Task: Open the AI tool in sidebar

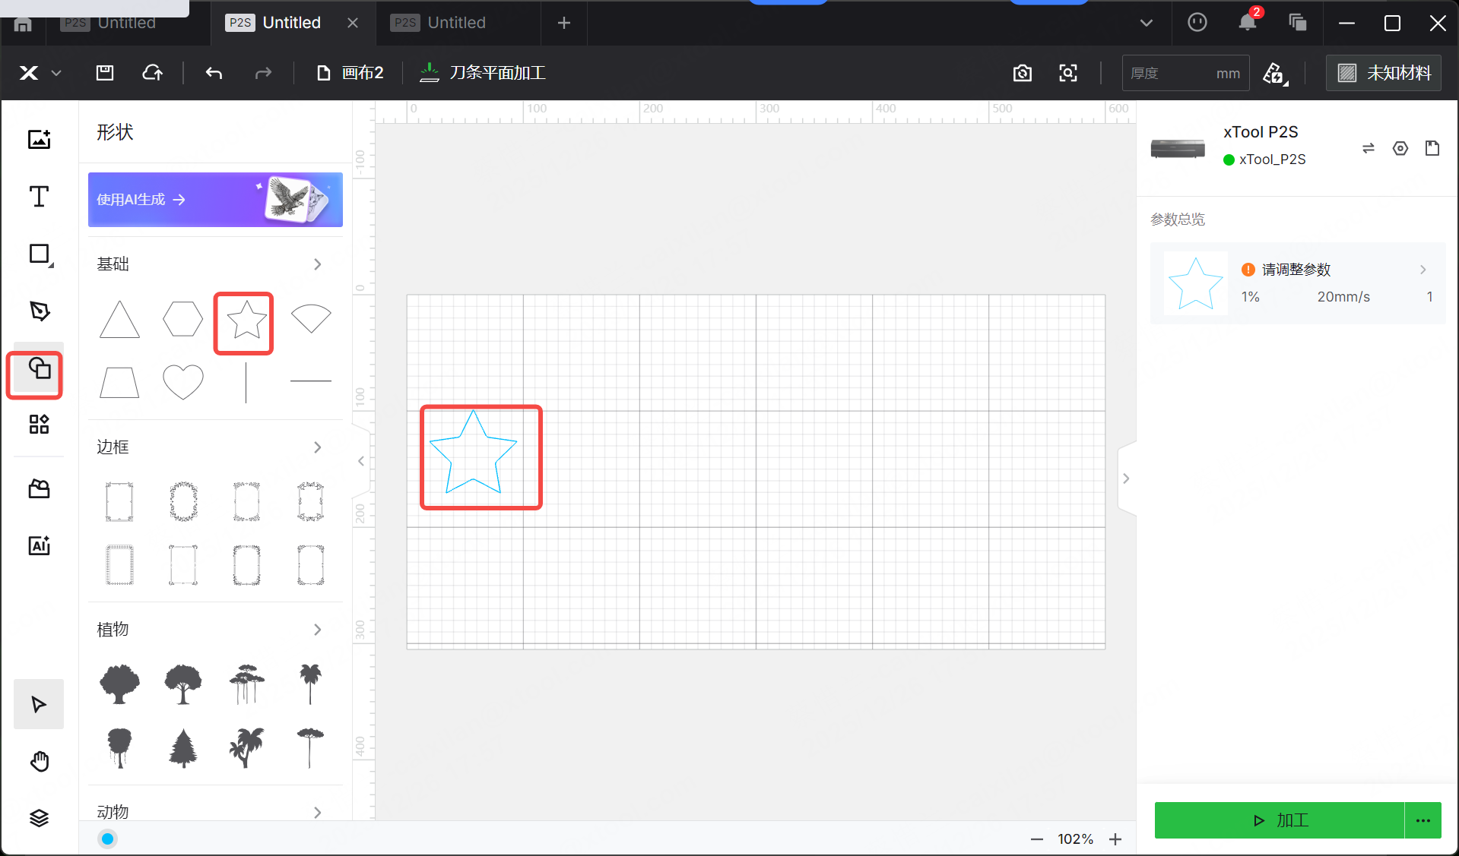Action: [39, 545]
